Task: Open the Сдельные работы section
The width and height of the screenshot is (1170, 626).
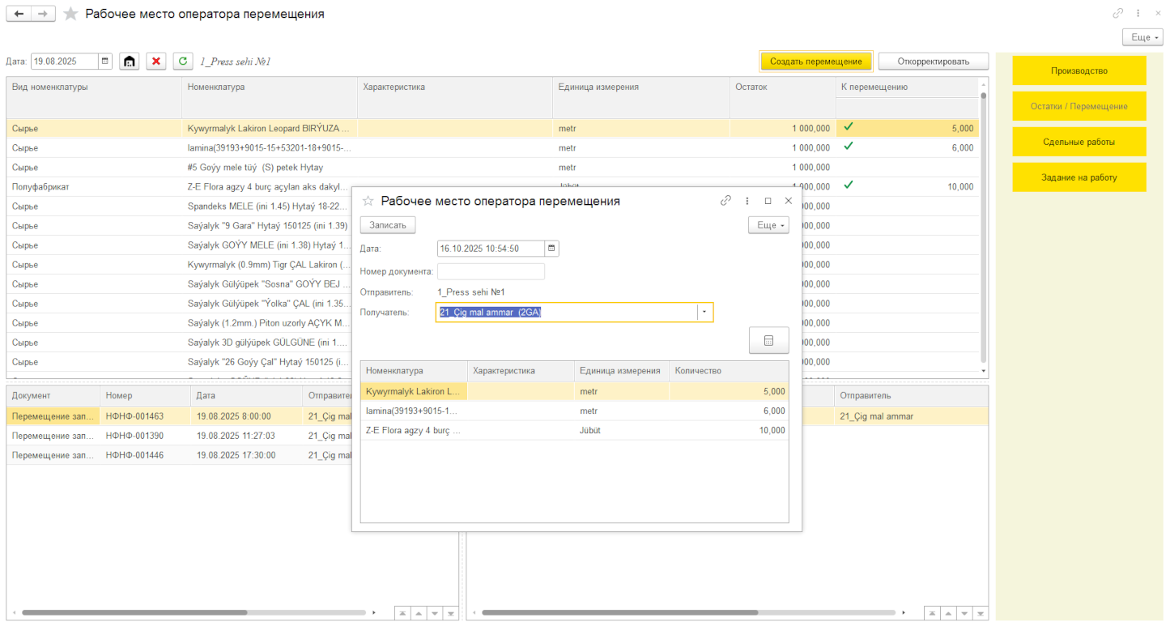Action: pyautogui.click(x=1079, y=142)
